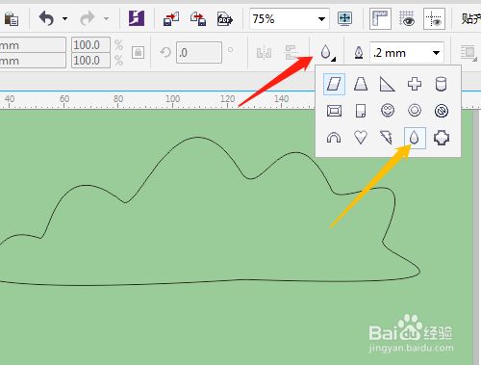
Task: Click the purple Search content icon
Action: tap(137, 18)
